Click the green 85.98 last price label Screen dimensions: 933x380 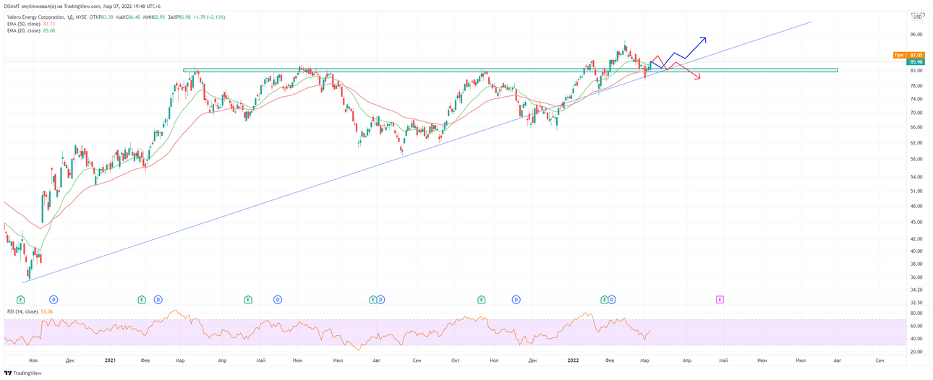(x=917, y=62)
